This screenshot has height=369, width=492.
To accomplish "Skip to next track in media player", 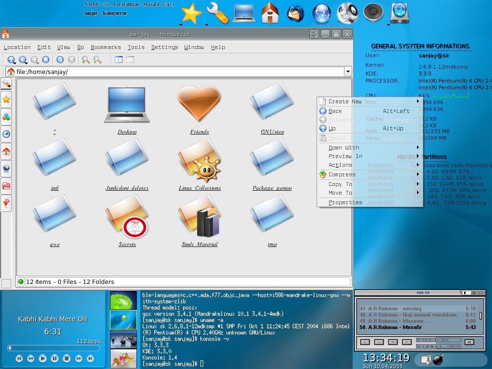I will [90, 358].
